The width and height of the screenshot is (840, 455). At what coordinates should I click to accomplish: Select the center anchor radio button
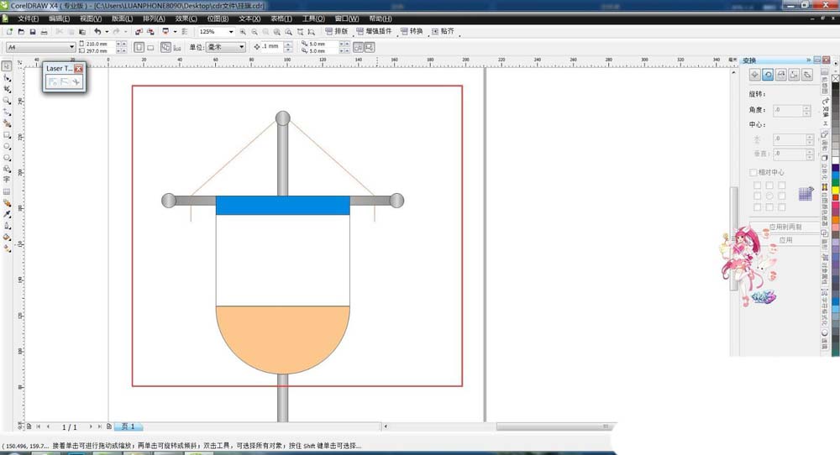[769, 196]
